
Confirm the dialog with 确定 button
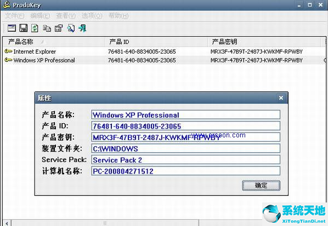pos(261,186)
